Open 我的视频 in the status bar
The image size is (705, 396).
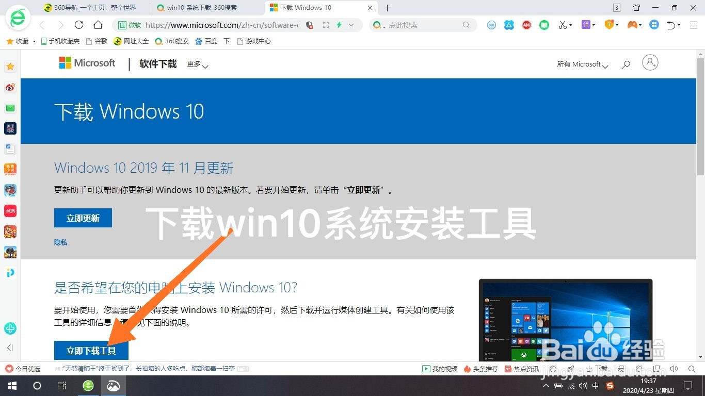pos(440,369)
